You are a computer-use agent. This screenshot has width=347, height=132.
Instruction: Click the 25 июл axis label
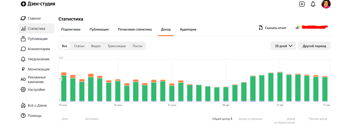click(118, 105)
